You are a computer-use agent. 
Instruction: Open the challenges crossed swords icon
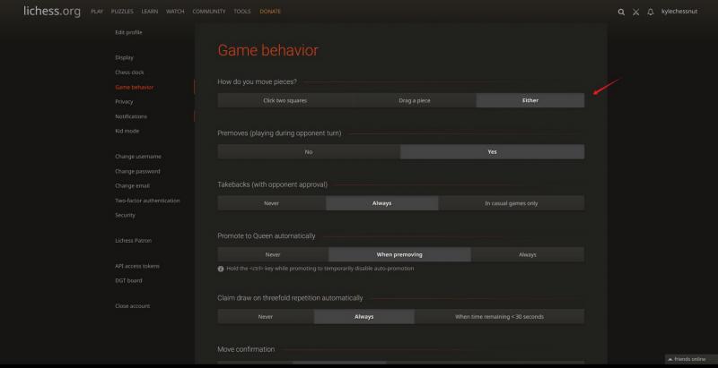[x=635, y=12]
